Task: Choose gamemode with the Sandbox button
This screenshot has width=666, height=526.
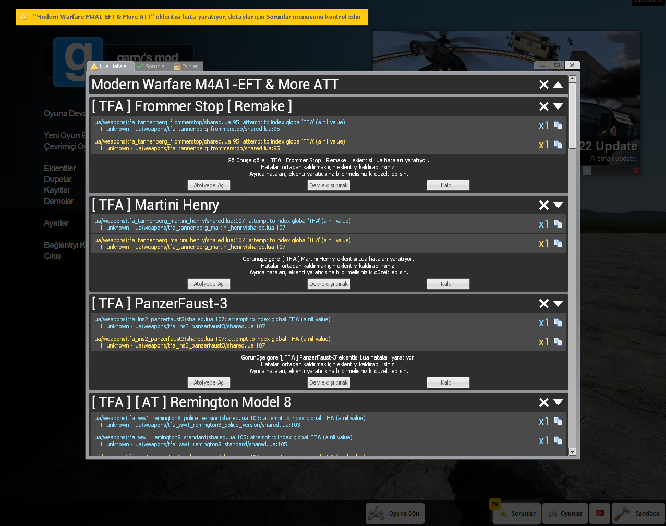Action: pyautogui.click(x=637, y=513)
